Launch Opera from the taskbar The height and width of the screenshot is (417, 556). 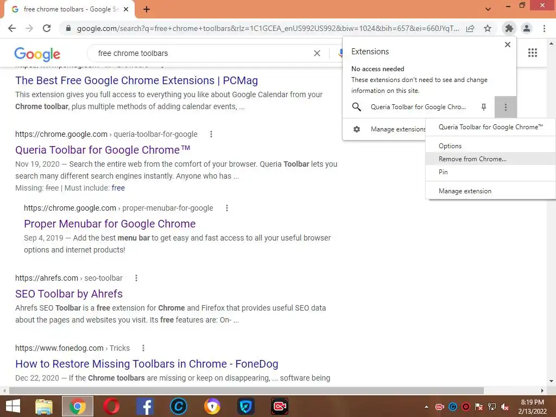111,406
